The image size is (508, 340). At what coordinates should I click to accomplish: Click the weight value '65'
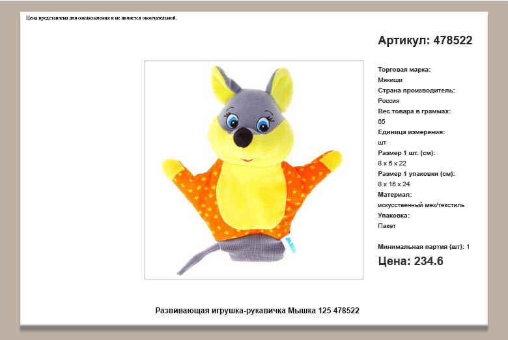tap(382, 121)
